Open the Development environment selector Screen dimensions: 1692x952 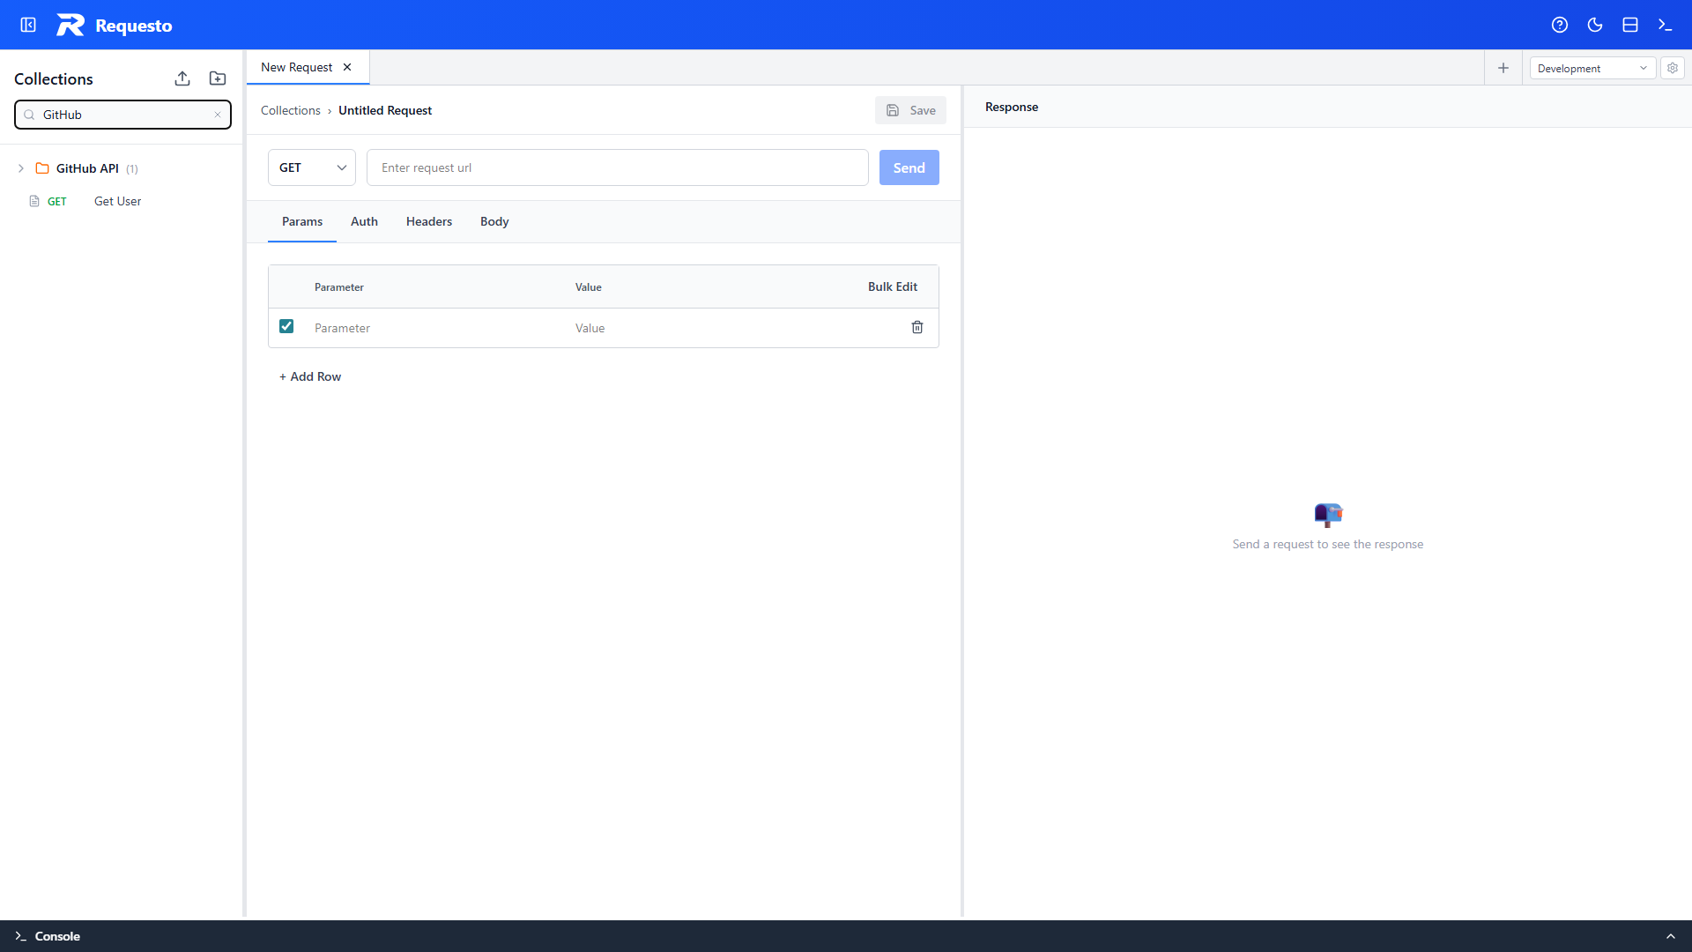(1592, 68)
